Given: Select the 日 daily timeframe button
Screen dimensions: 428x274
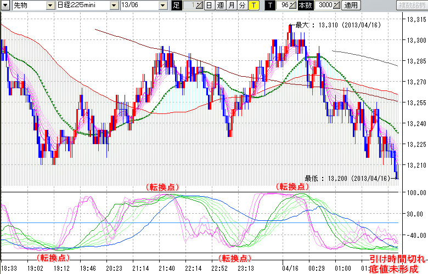Looking at the screenshot, I should [x=209, y=5].
